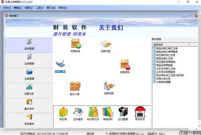Image resolution: width=201 pixels, height=135 pixels.
Task: Click the 报表名称 column header
Action: point(171,44)
